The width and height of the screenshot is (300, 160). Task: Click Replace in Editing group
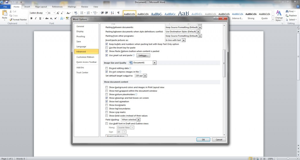pos(291,16)
